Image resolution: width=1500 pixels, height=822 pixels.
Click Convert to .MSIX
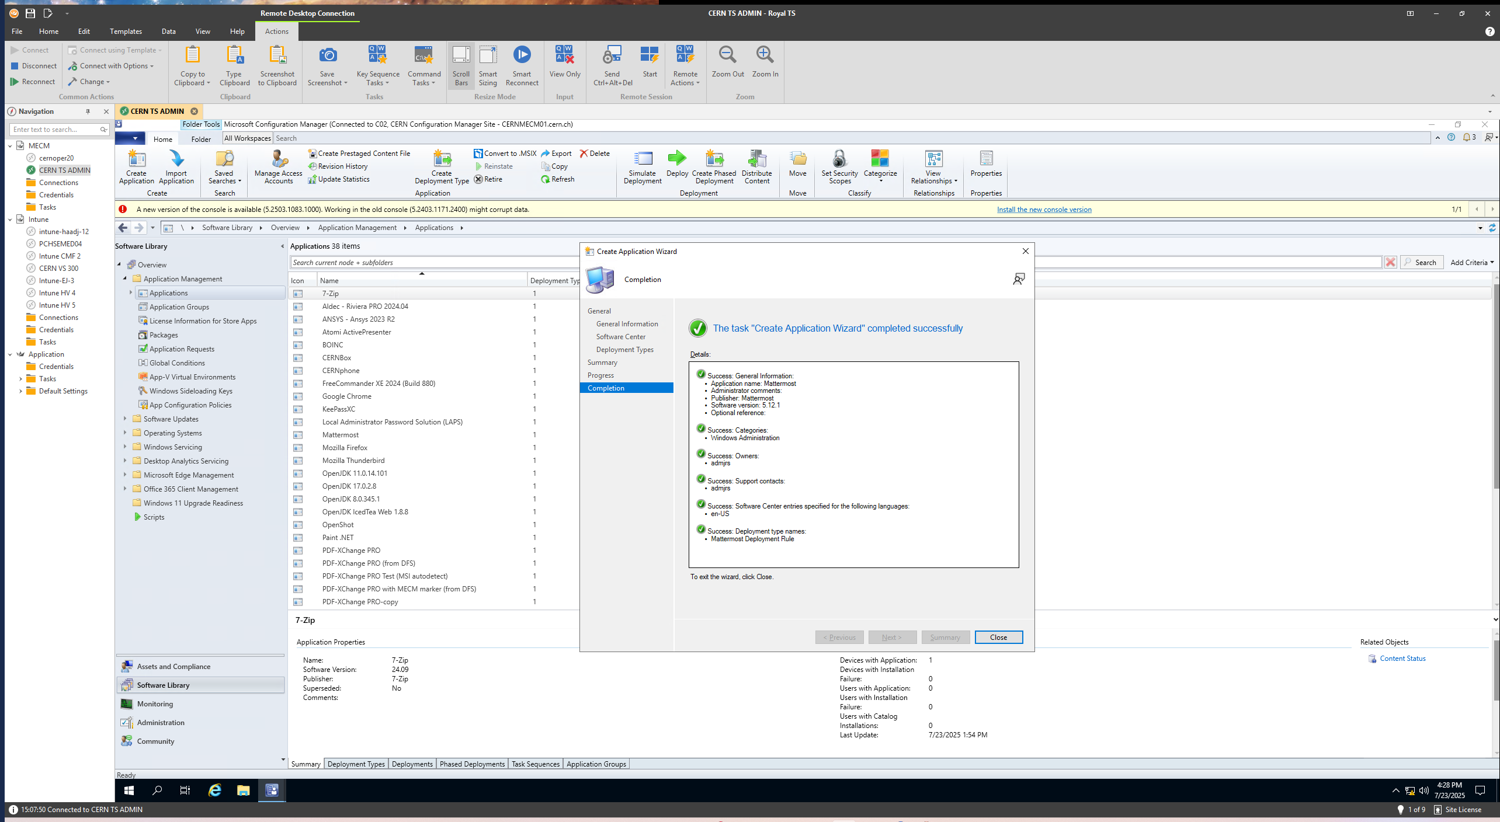click(505, 154)
